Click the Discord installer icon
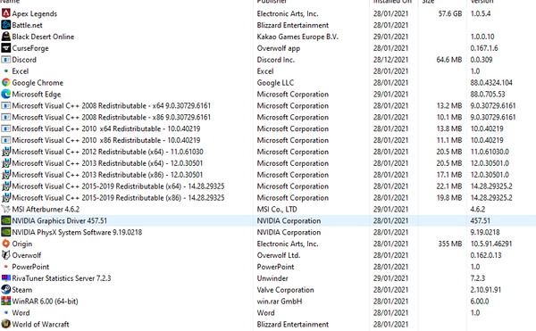Screen dimensions: 536x331 tap(6, 60)
